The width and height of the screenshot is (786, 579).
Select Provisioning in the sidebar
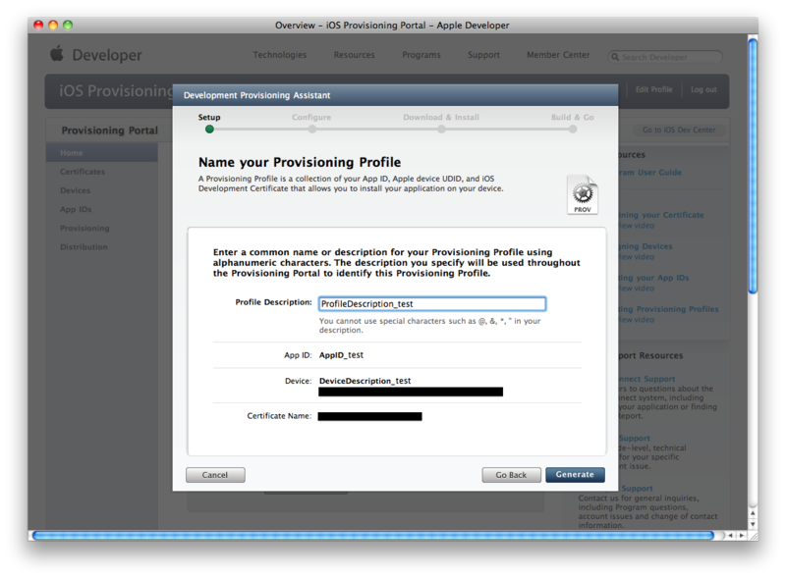click(84, 229)
